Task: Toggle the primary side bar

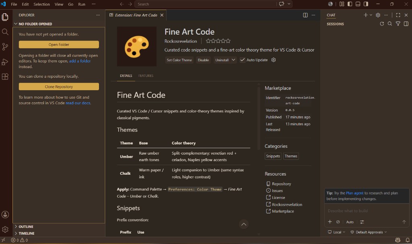Action: [x=350, y=4]
